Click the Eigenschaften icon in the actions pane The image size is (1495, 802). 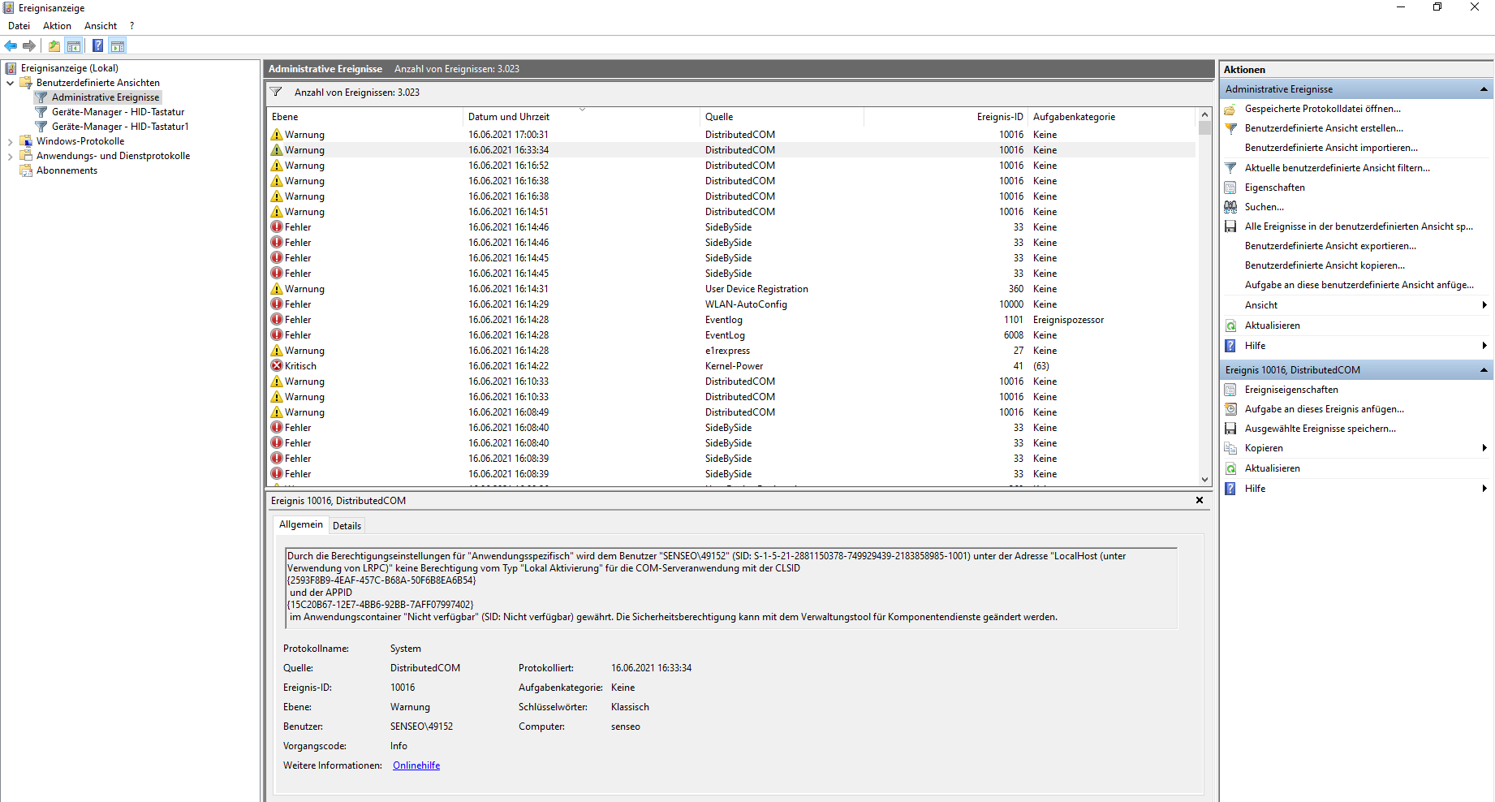click(x=1230, y=188)
